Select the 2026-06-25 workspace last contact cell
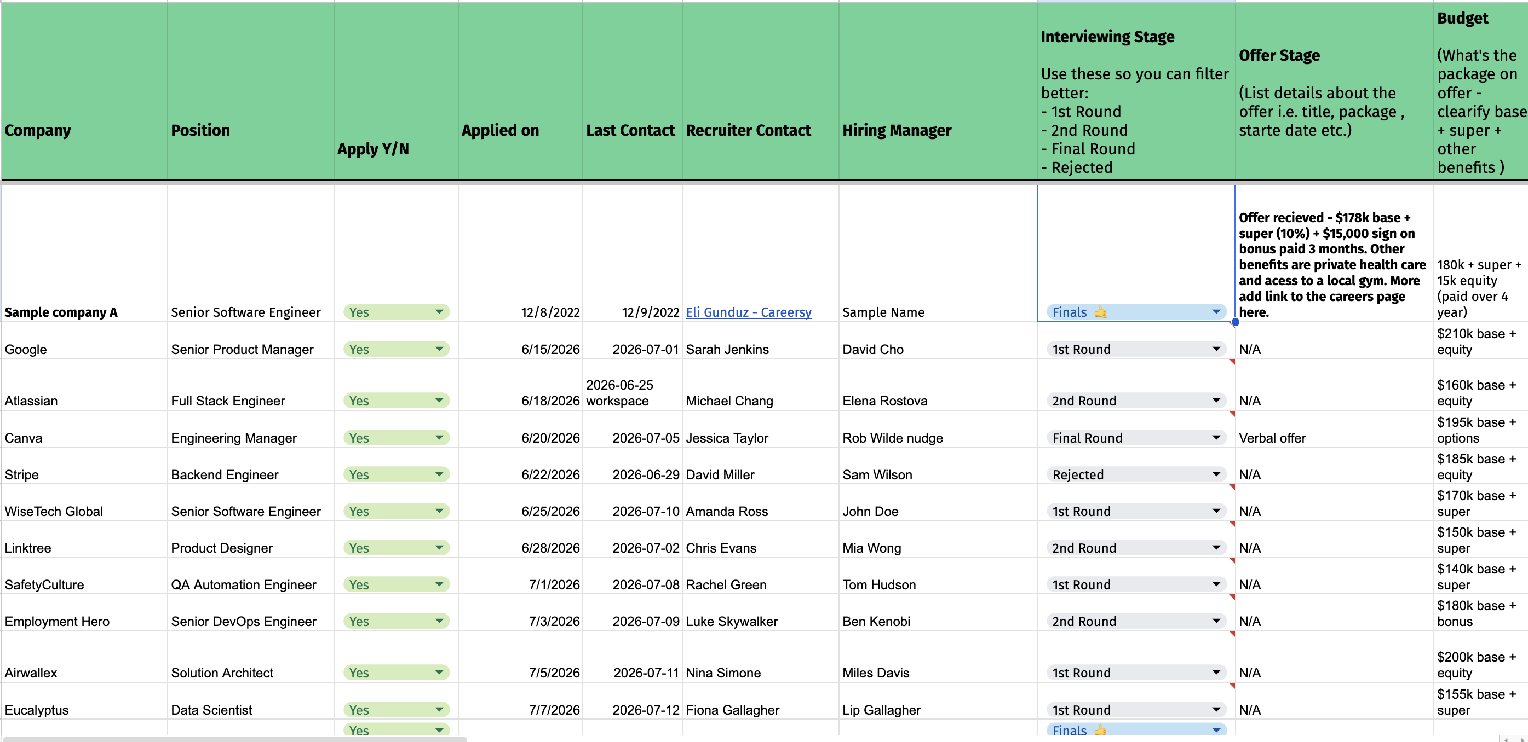The image size is (1528, 742). (633, 385)
